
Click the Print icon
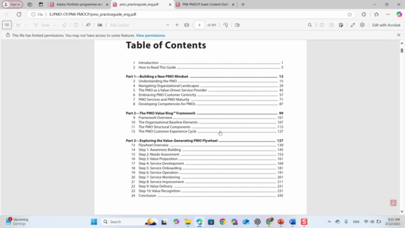tap(322, 25)
